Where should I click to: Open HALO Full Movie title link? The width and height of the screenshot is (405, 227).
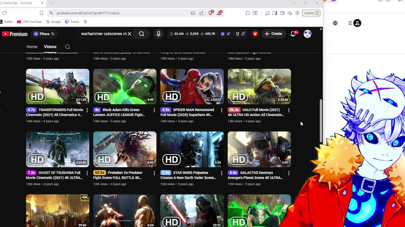(x=256, y=112)
